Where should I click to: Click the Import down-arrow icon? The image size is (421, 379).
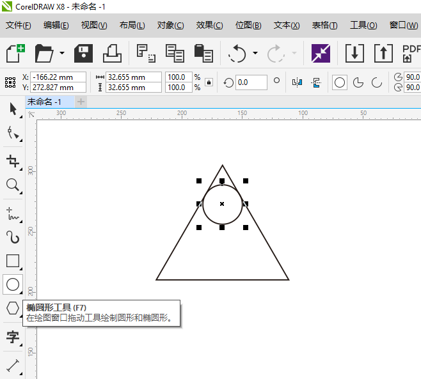[354, 53]
